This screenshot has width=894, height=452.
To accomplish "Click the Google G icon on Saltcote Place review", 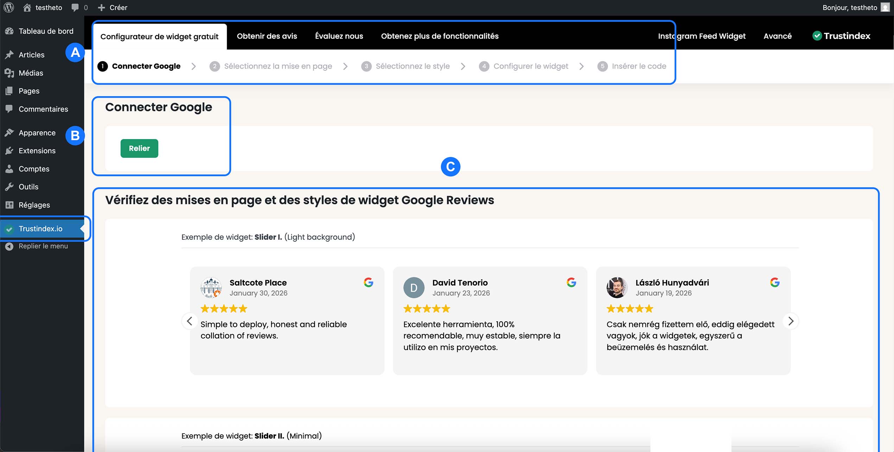I will 369,282.
